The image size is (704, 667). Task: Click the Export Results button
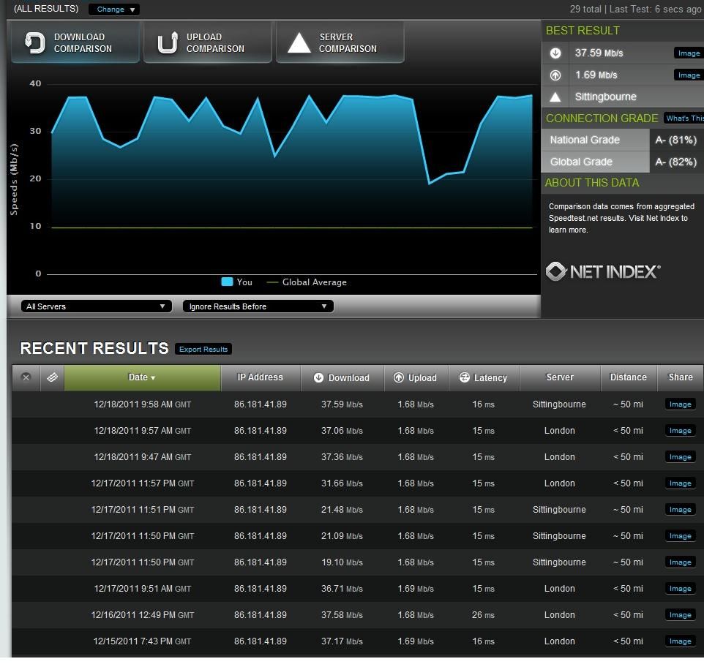coord(203,349)
